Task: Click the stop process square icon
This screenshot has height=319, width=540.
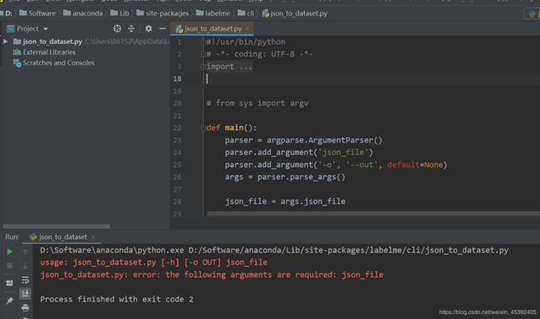Action: [10, 266]
